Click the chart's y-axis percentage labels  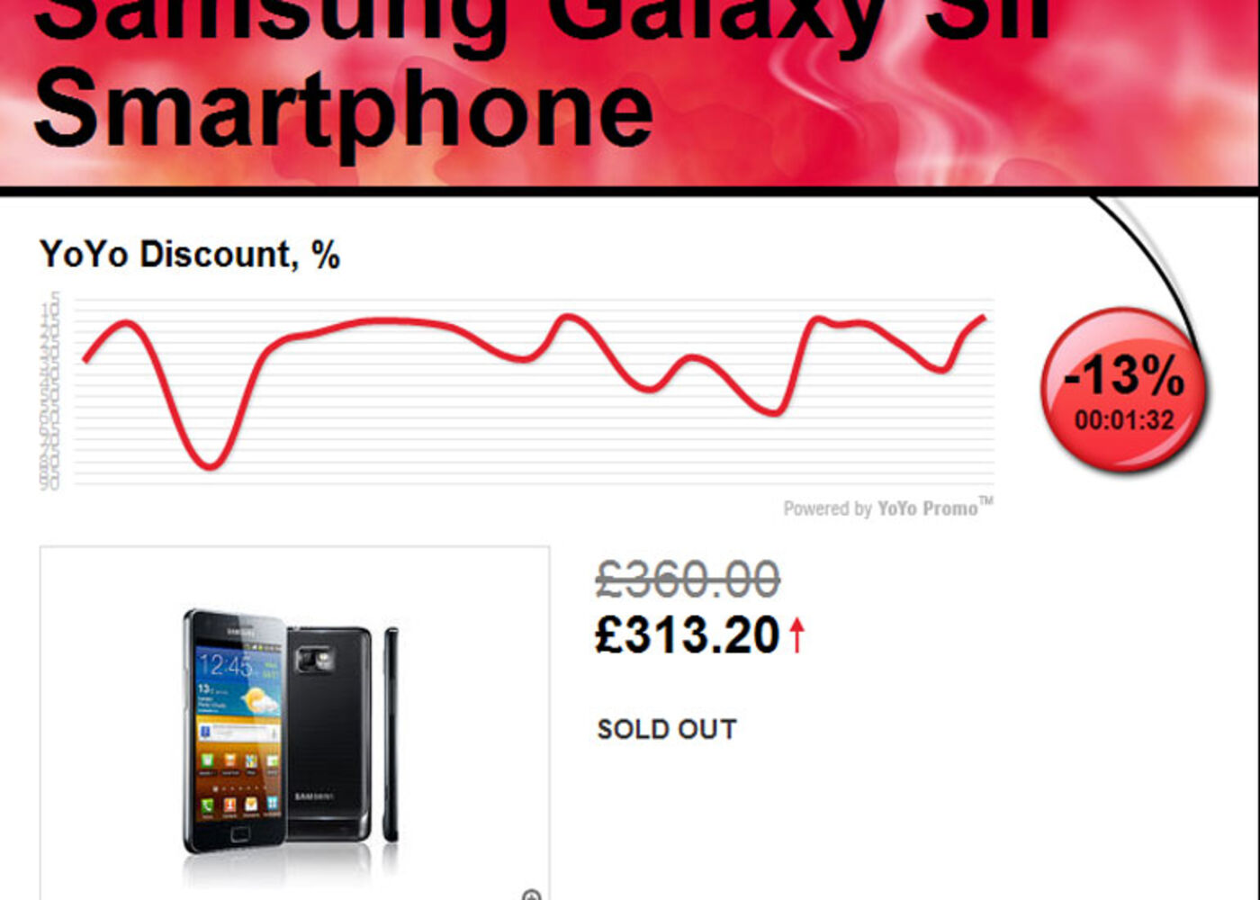pos(50,391)
